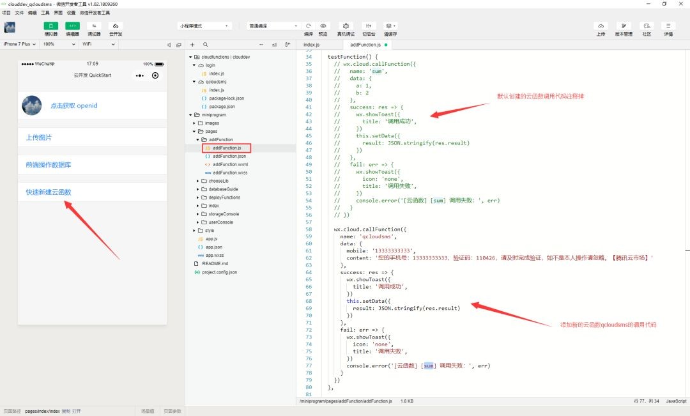Image resolution: width=690 pixels, height=416 pixels.
Task: Click the 预览 preview eye icon
Action: pyautogui.click(x=323, y=26)
